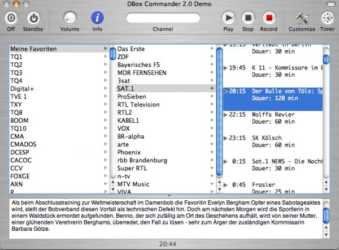Screen dimensions: 339x250
Task: Select Frasier show at 0:45
Action: tap(263, 184)
